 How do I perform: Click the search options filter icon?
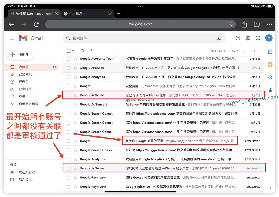219,38
